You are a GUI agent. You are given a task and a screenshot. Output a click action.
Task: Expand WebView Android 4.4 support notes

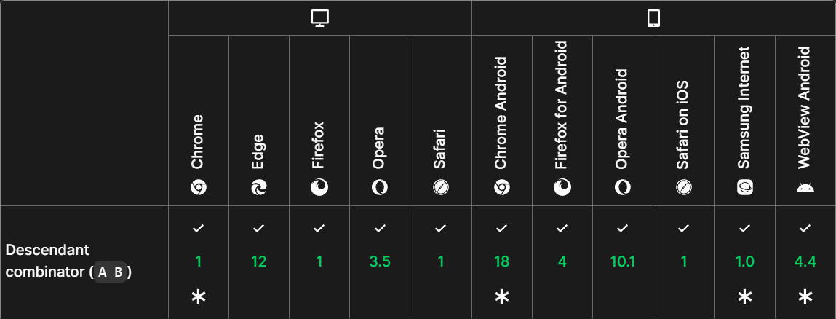tap(805, 296)
